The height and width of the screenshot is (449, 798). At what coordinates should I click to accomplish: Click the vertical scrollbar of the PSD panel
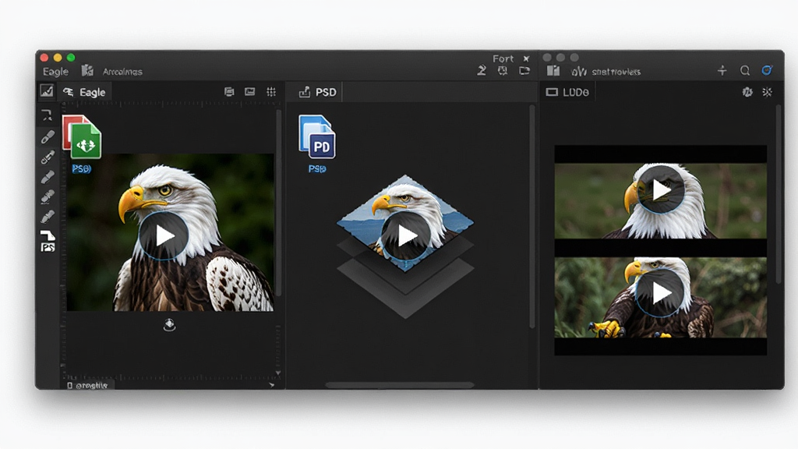pos(532,217)
